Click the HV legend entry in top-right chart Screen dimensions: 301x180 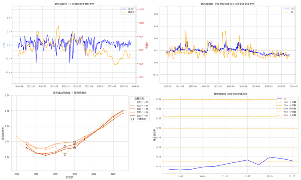tap(289, 12)
